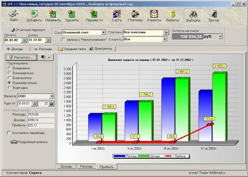Toggle записи с "Напоминанием" checkbox
Image resolution: width=248 pixels, height=177 pixels.
pyautogui.click(x=64, y=39)
